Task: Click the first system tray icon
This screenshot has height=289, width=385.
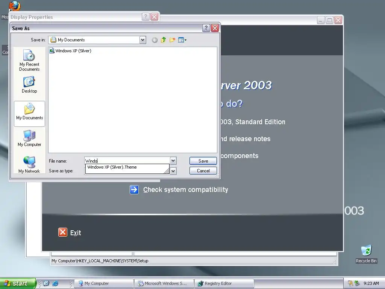Action: click(x=350, y=283)
